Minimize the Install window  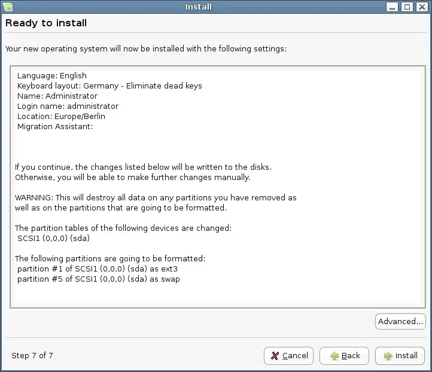[392, 7]
